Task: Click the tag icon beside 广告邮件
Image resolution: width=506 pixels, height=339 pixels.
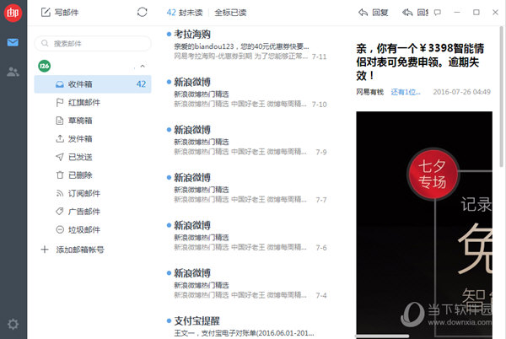Action: 60,212
